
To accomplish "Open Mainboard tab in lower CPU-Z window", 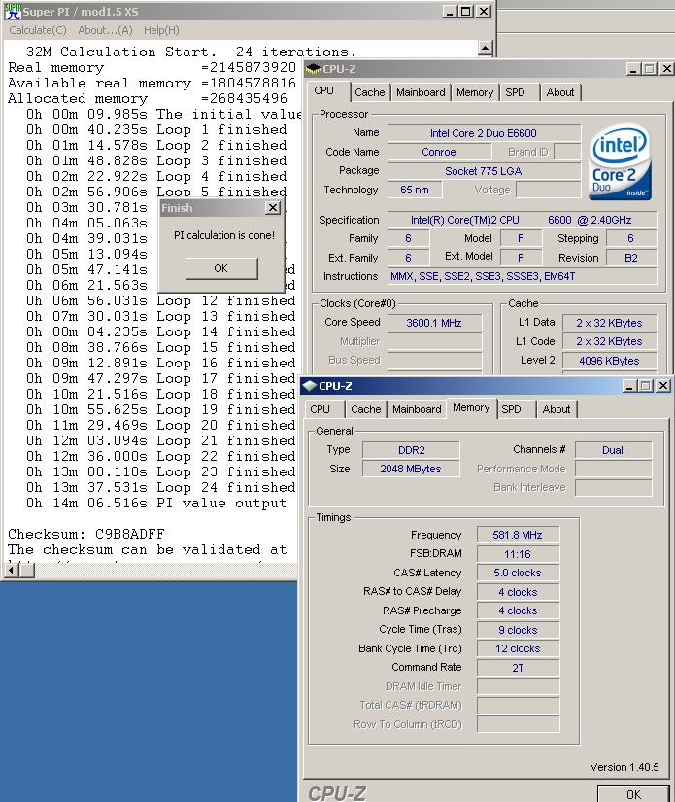I will click(417, 409).
